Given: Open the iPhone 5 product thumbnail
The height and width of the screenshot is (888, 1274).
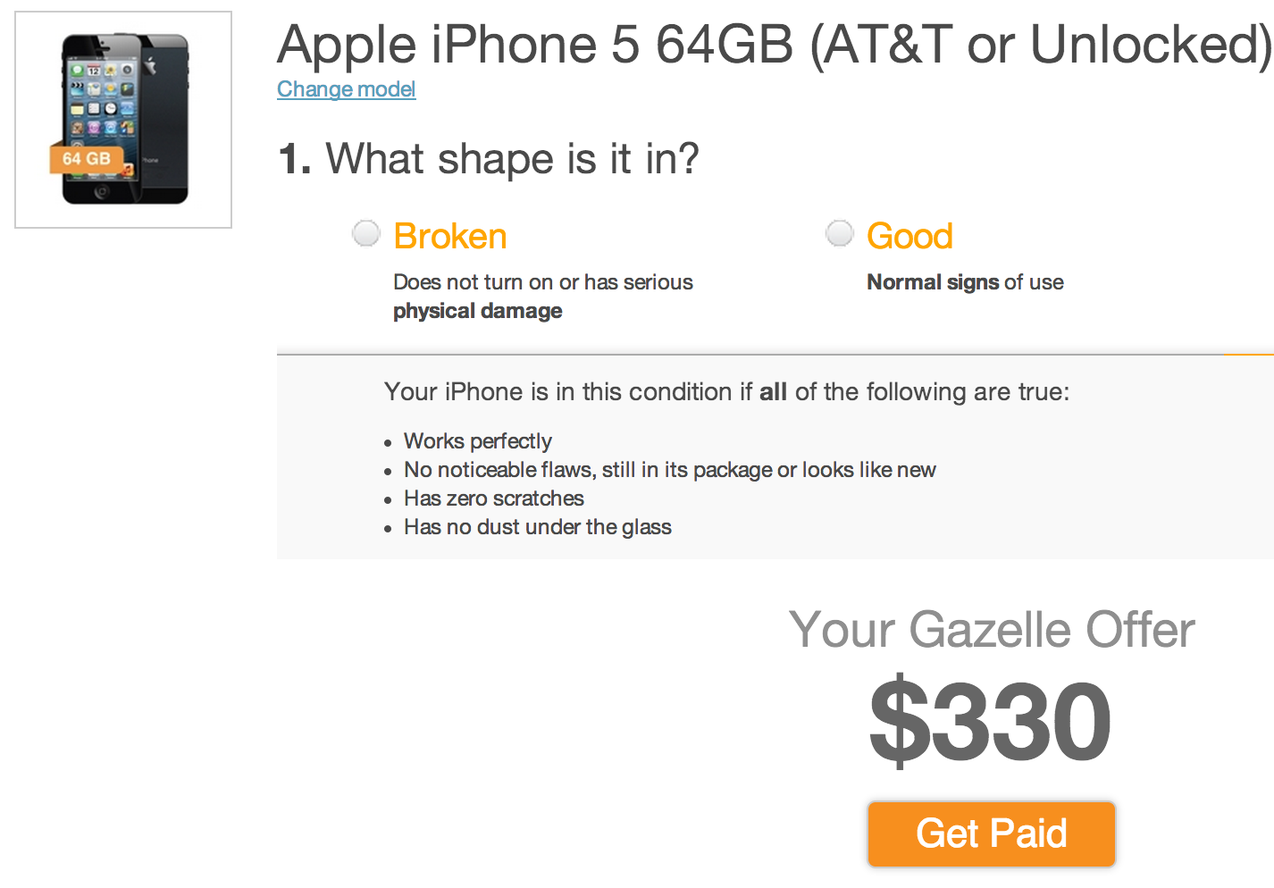Looking at the screenshot, I should 123,120.
